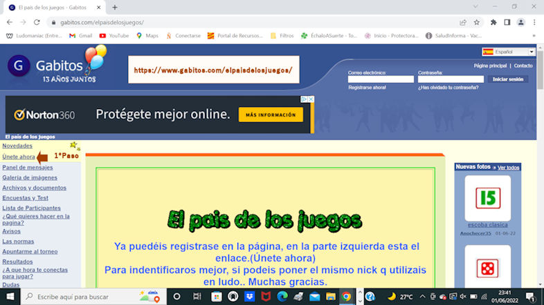Screen dimensions: 544x305
Task: Bookmark this page with the star
Action: [x=477, y=22]
